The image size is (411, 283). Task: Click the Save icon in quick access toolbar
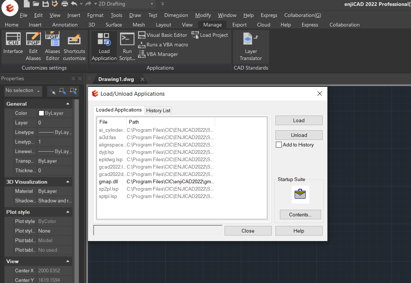46,4
